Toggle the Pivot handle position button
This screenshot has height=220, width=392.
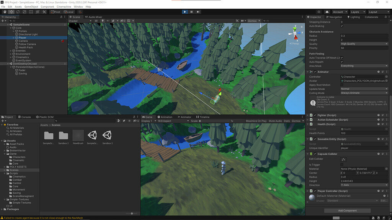56,12
